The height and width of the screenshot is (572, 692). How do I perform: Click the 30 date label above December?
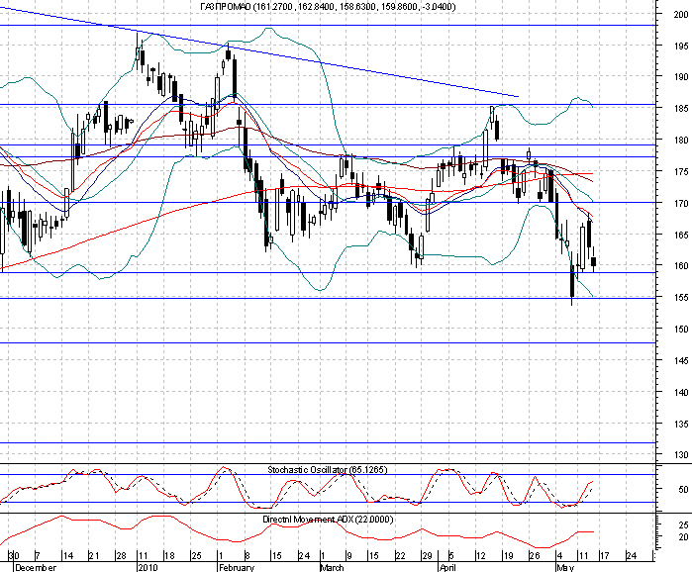pos(14,556)
